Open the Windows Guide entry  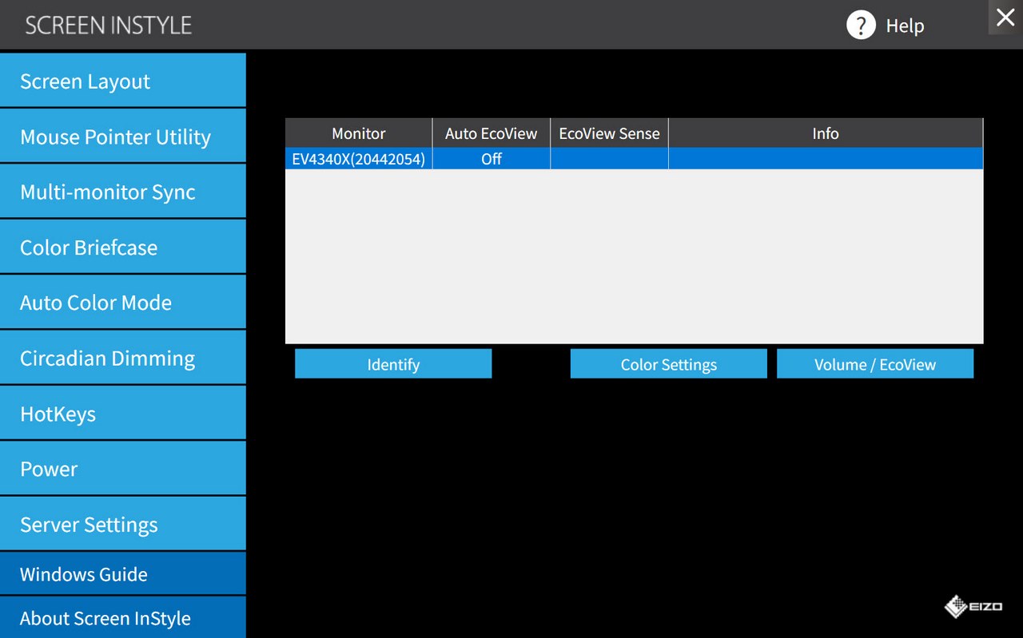123,574
